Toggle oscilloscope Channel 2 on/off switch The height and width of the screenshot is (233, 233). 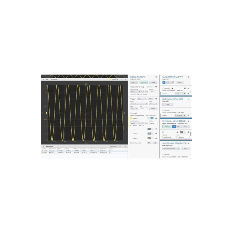point(150,133)
